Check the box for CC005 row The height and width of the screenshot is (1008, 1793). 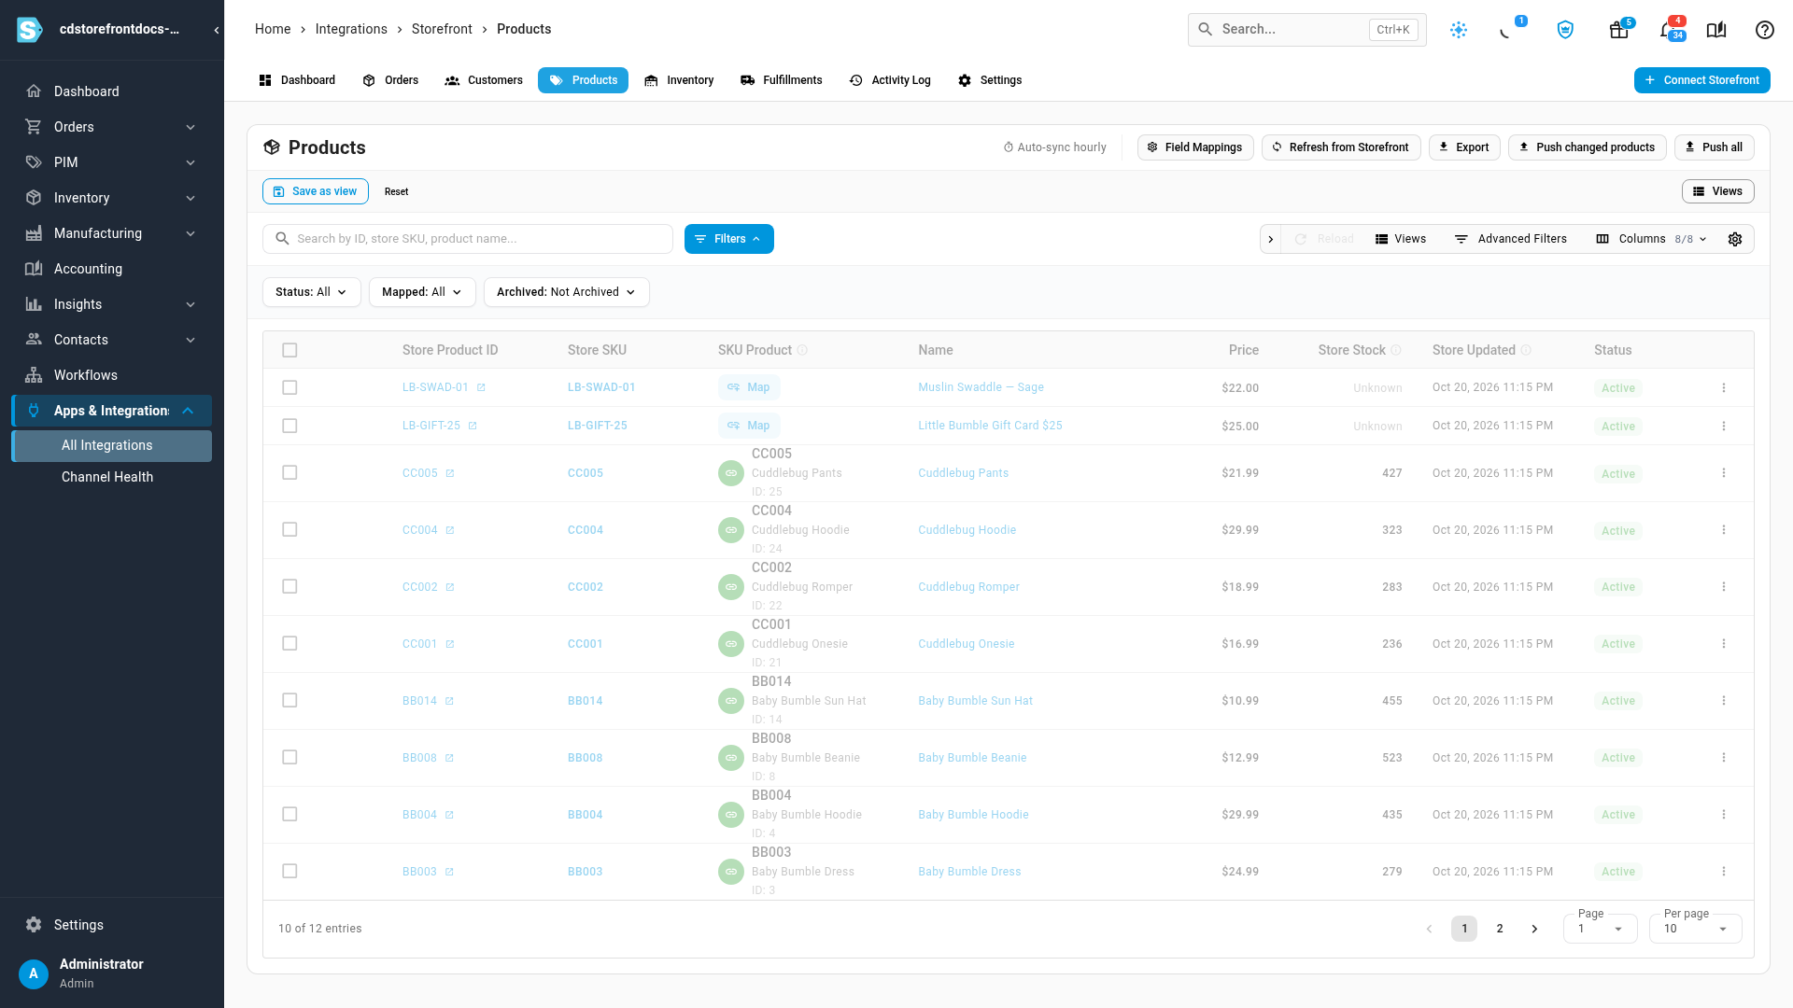289,473
